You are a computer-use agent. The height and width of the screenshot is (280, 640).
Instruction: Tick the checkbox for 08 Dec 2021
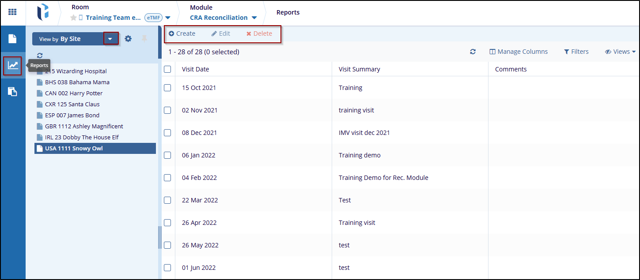[167, 133]
